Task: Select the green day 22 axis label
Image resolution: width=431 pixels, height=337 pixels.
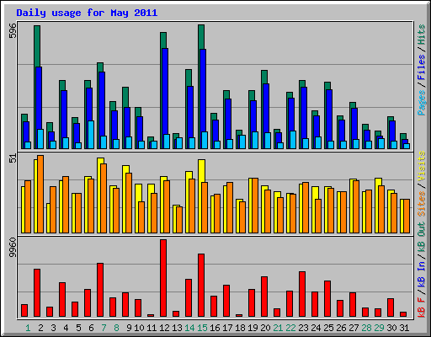Action: point(290,328)
